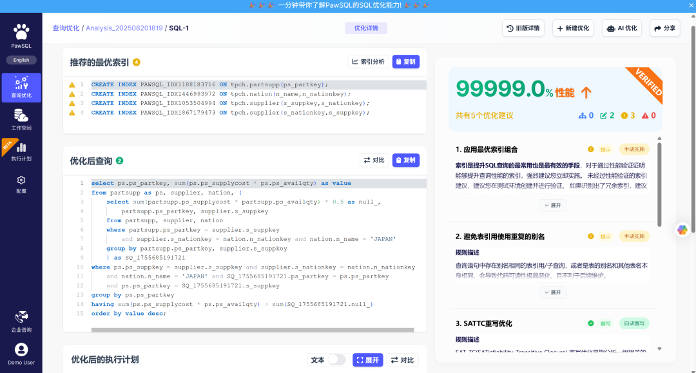Image resolution: width=696 pixels, height=373 pixels.
Task: Open 工作空间 in the sidebar
Action: point(21,120)
